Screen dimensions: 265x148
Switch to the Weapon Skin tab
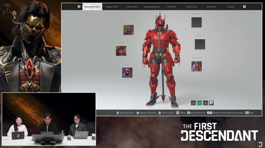coord(112,7)
